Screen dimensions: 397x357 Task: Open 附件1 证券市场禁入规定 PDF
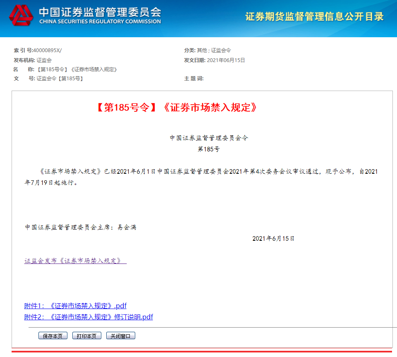pyautogui.click(x=75, y=306)
